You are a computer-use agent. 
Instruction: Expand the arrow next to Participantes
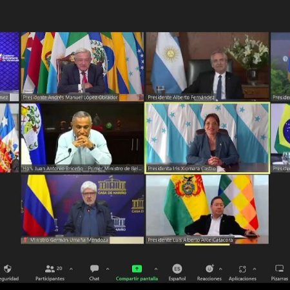click(71, 269)
